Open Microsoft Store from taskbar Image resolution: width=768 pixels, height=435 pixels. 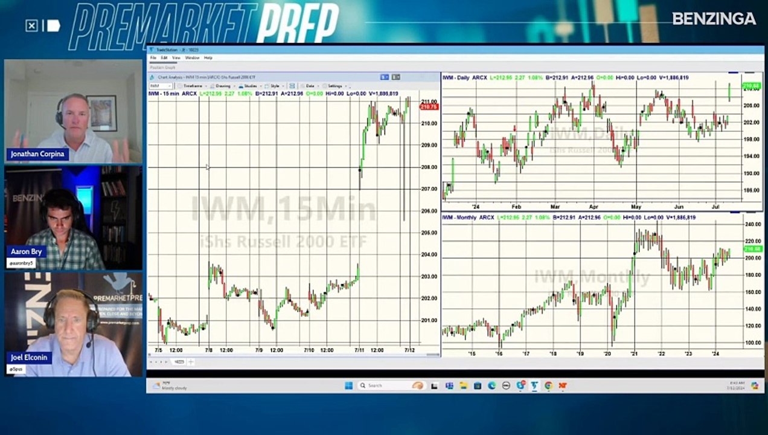pyautogui.click(x=478, y=385)
